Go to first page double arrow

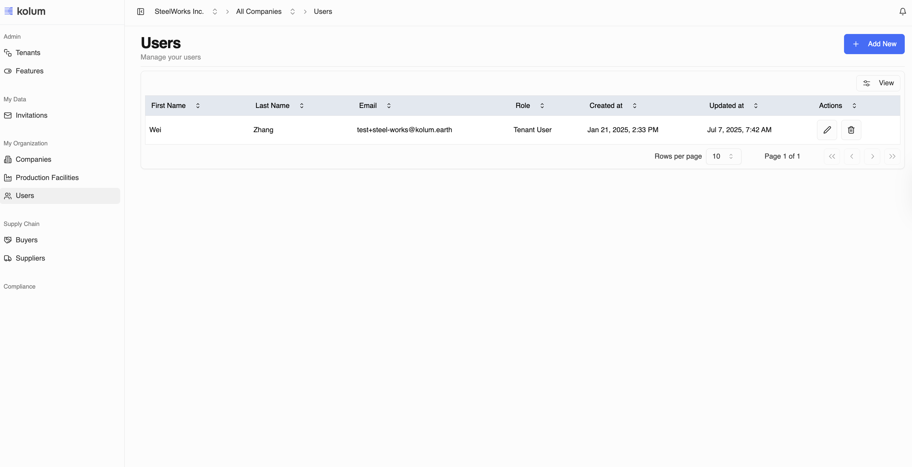click(x=832, y=156)
